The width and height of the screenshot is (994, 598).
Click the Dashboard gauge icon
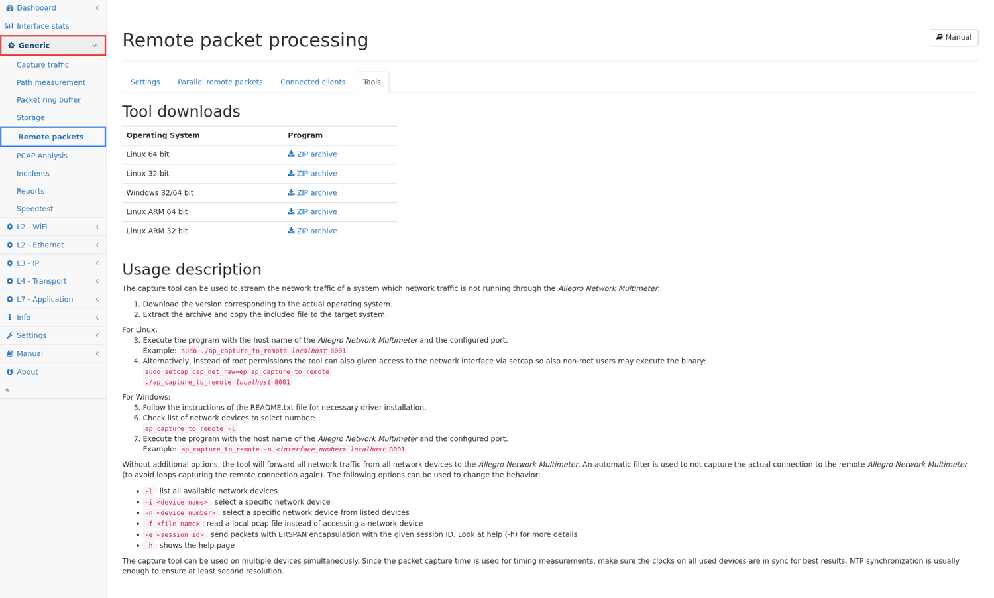[x=10, y=8]
